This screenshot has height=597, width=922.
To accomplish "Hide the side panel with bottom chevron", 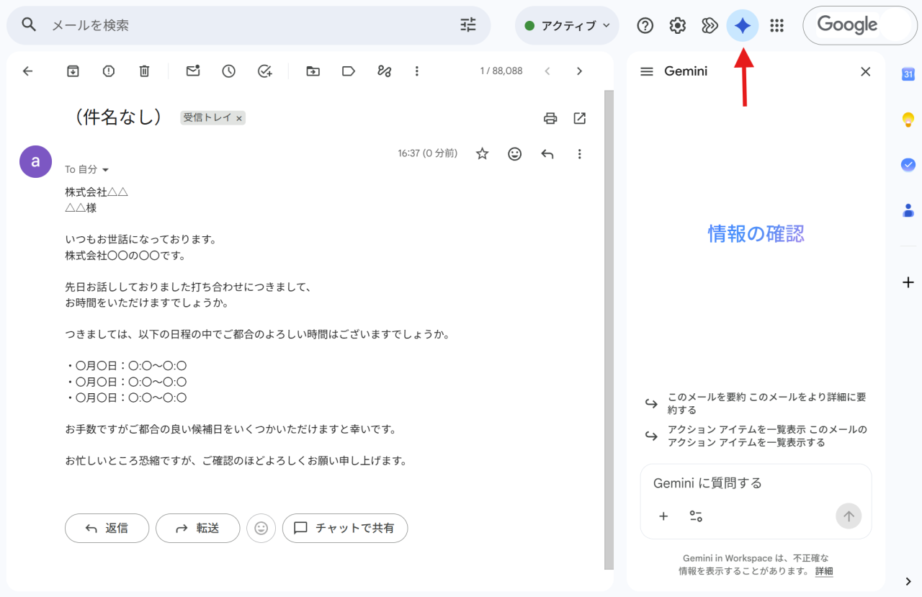I will click(x=908, y=581).
